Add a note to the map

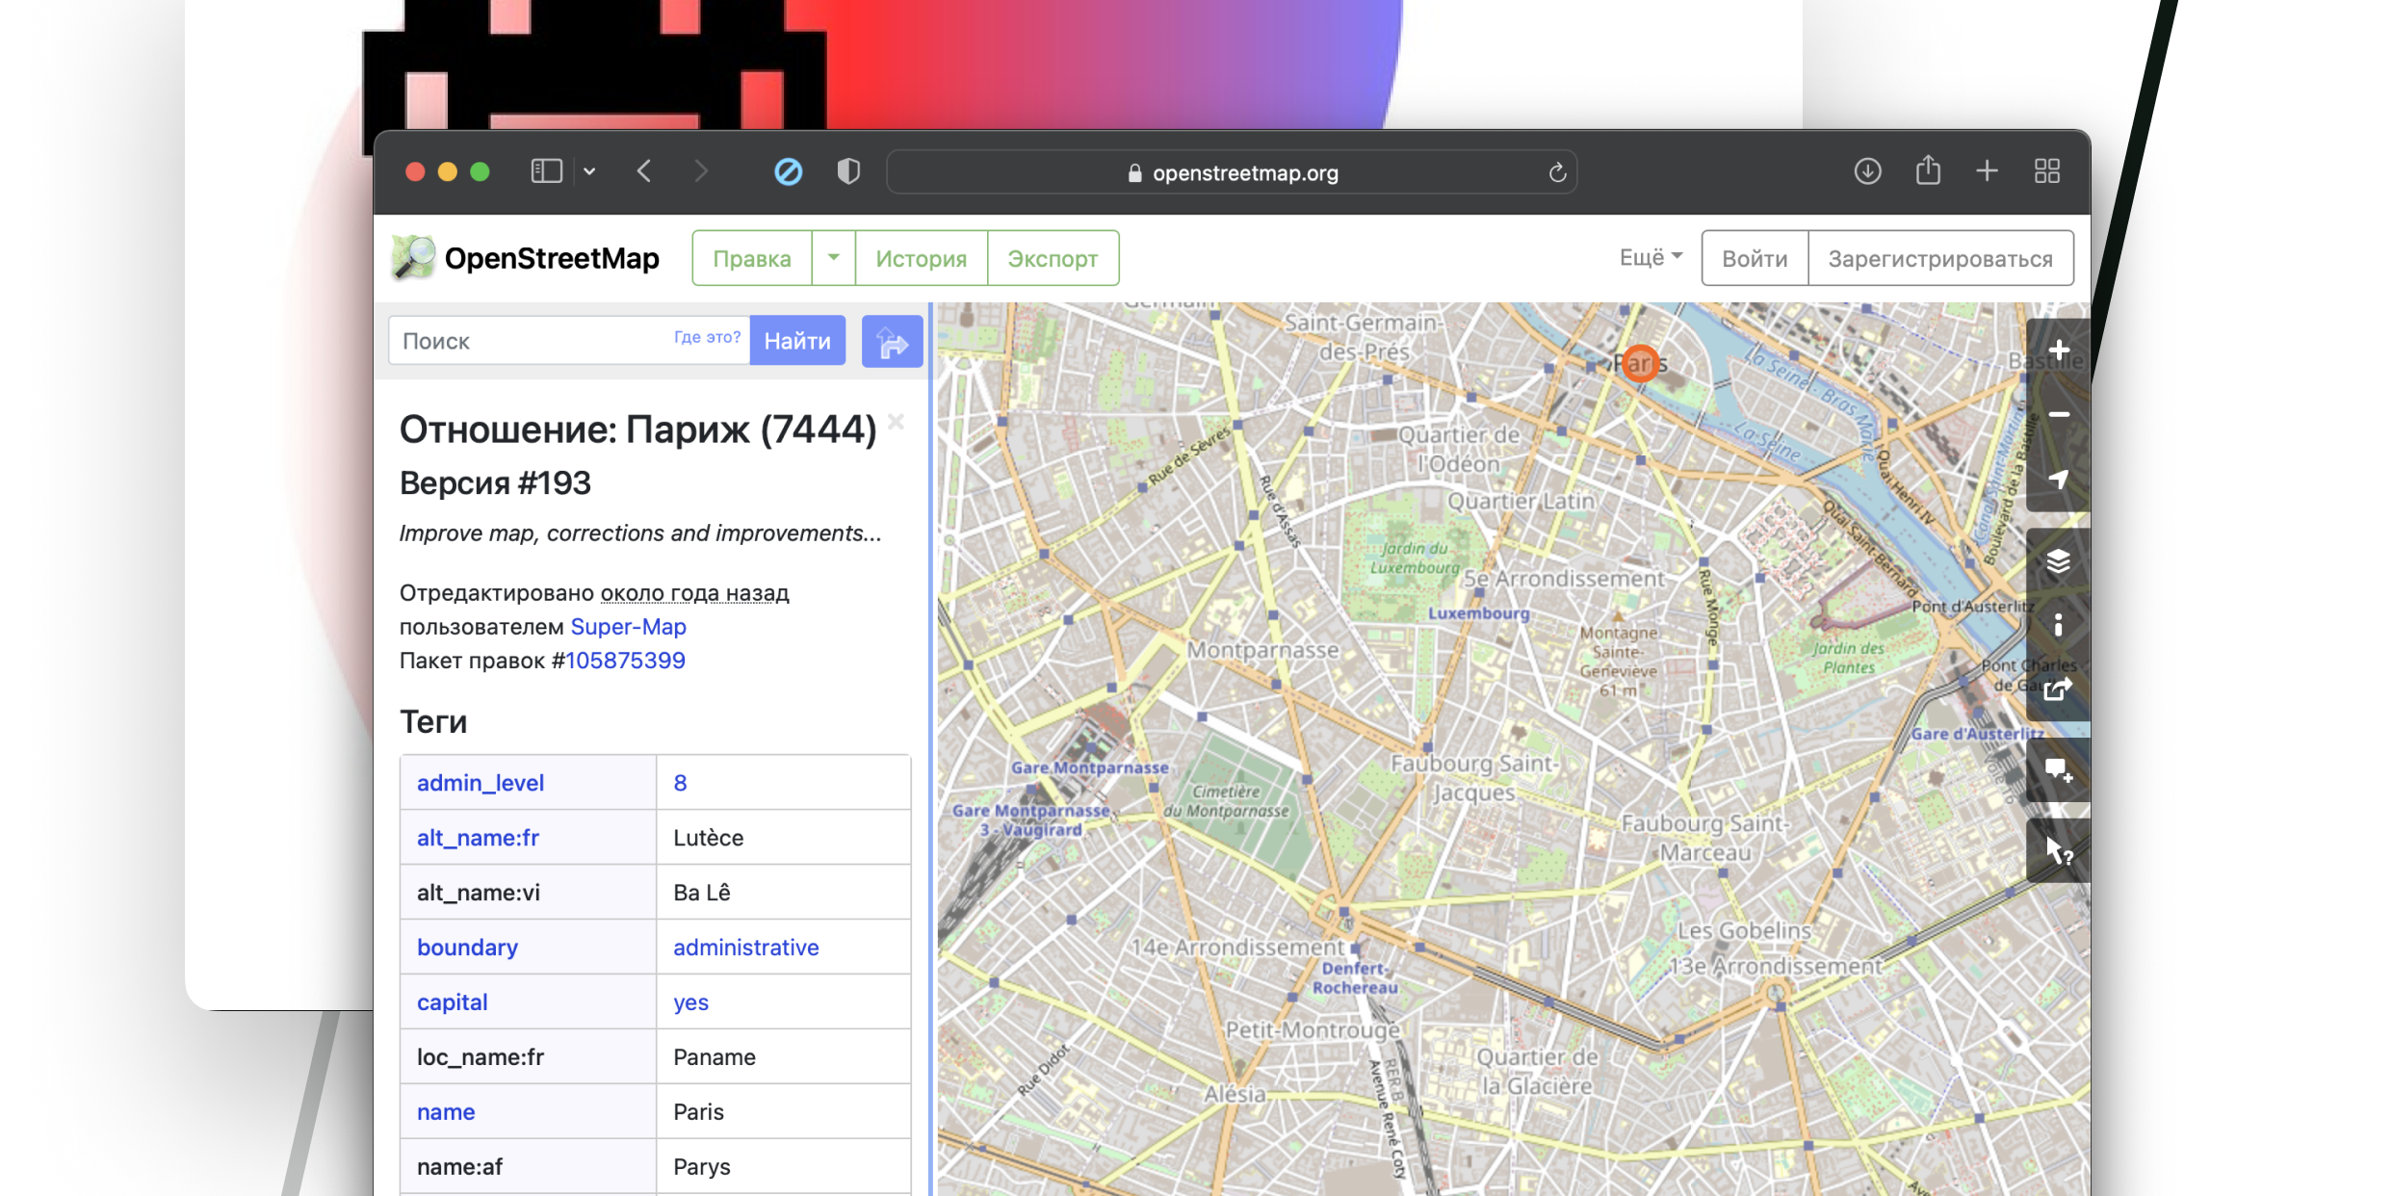(x=2058, y=770)
